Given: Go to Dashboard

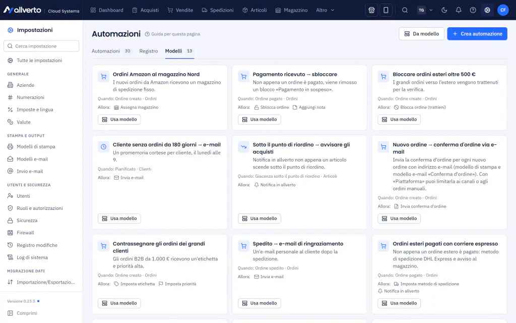Looking at the screenshot, I should point(107,10).
